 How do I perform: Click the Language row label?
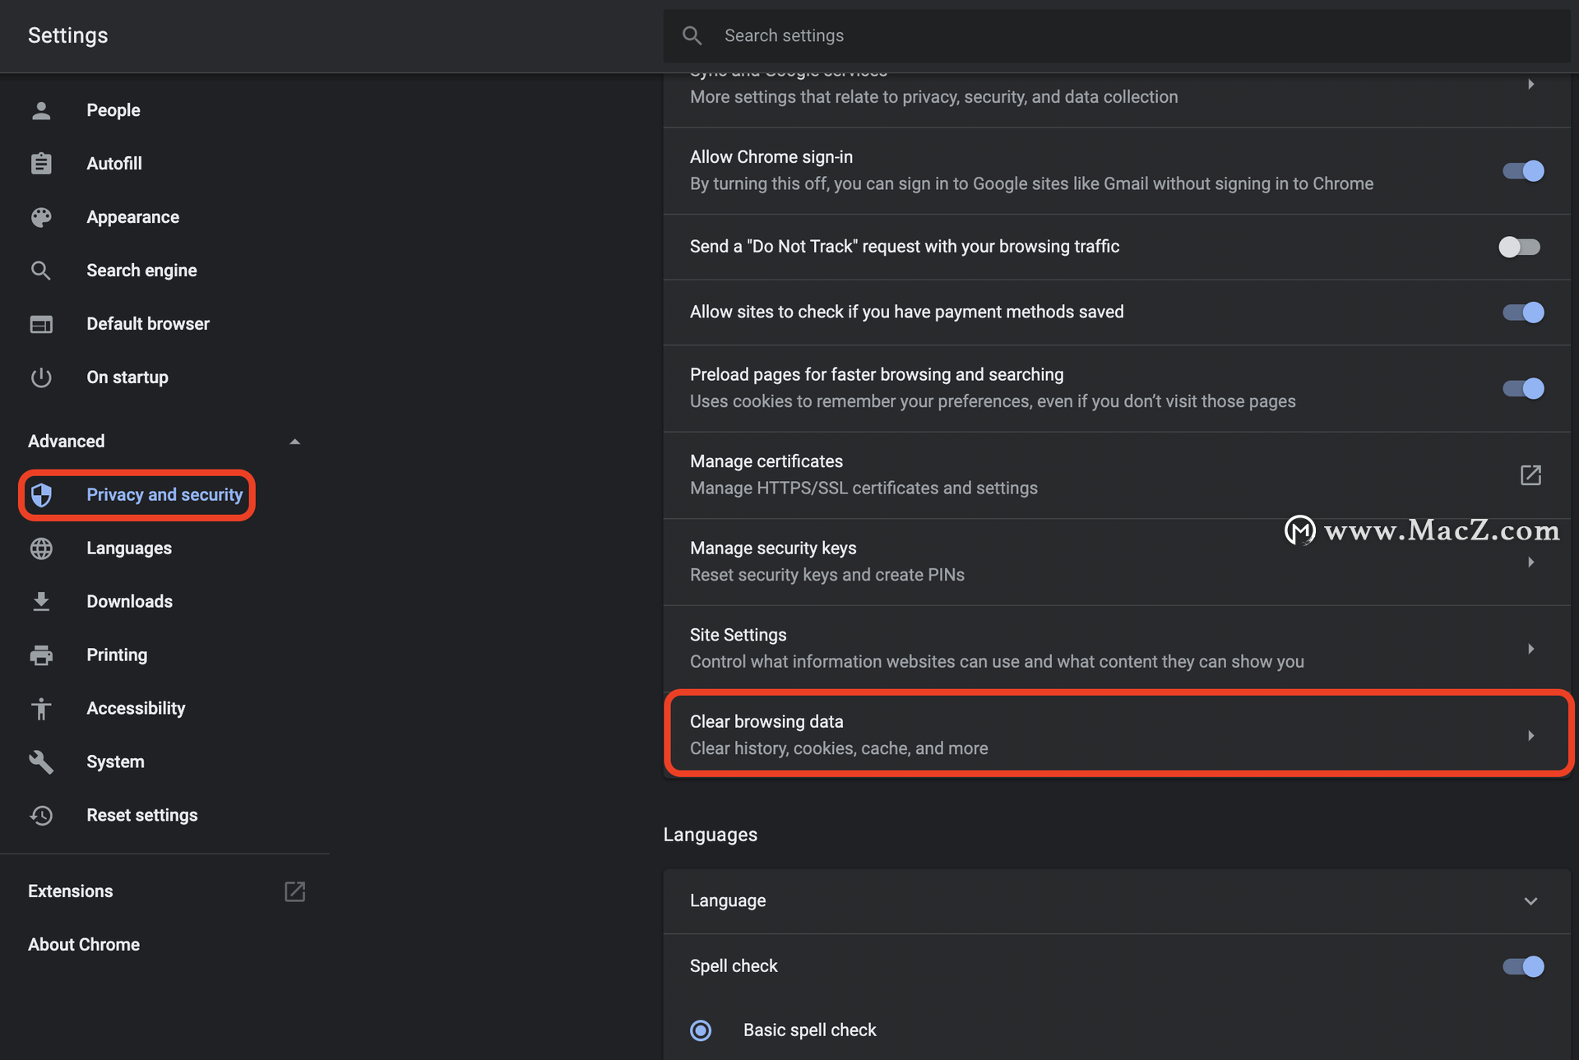728,901
